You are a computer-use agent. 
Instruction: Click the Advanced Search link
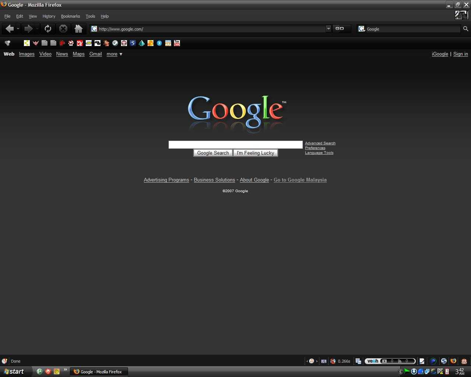point(320,143)
